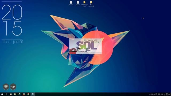Click the 'thu | jun 01' date widget
The height and width of the screenshot is (96, 171).
click(13, 42)
